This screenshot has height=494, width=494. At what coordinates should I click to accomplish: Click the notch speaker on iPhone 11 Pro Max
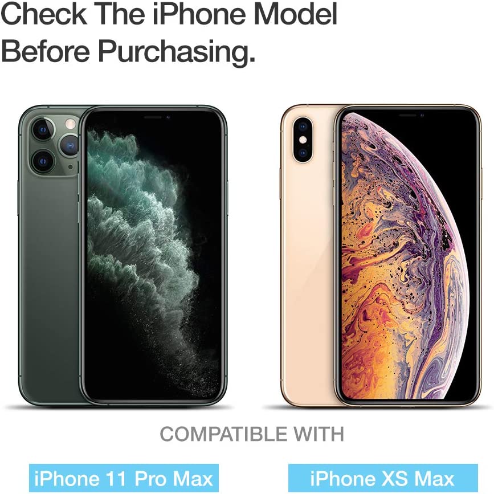tap(153, 117)
